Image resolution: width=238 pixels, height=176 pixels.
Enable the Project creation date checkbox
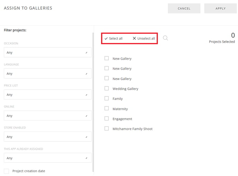click(6, 171)
